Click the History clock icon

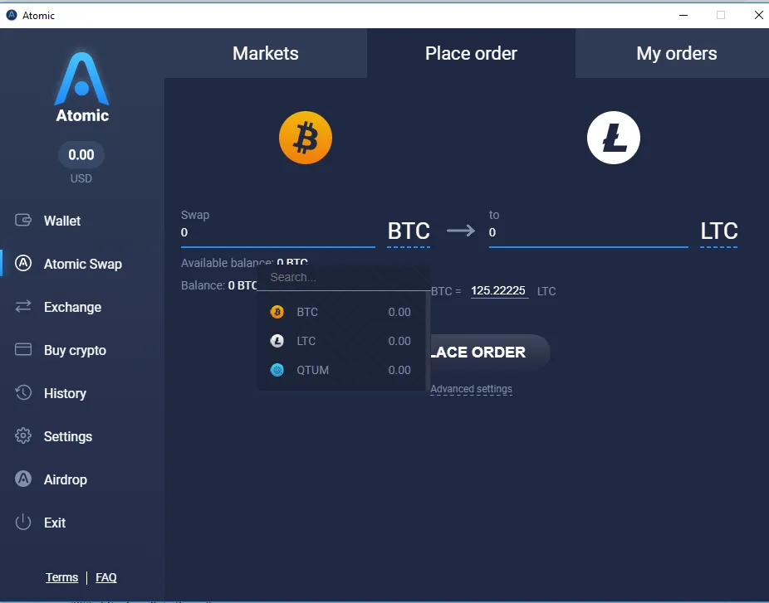pos(23,392)
